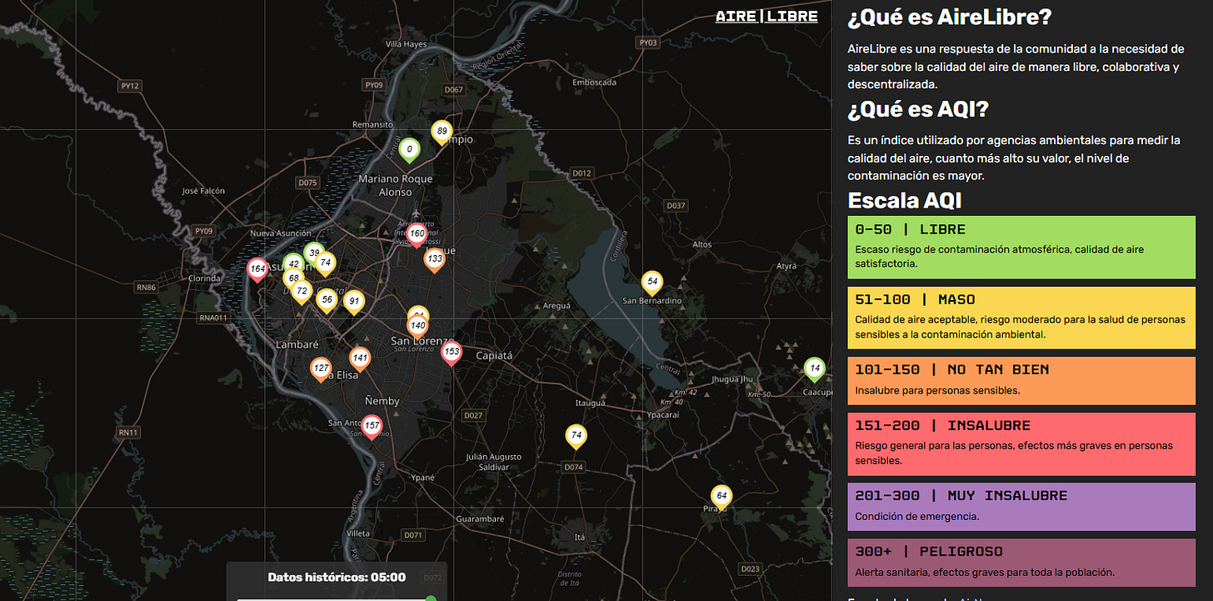Click the 'Nueva Asunción' map label
The height and width of the screenshot is (601, 1213).
click(x=280, y=233)
